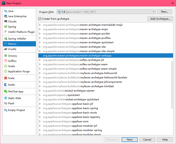Select Gradle project type label
Screen dimensions: 176x144
tap(12, 49)
